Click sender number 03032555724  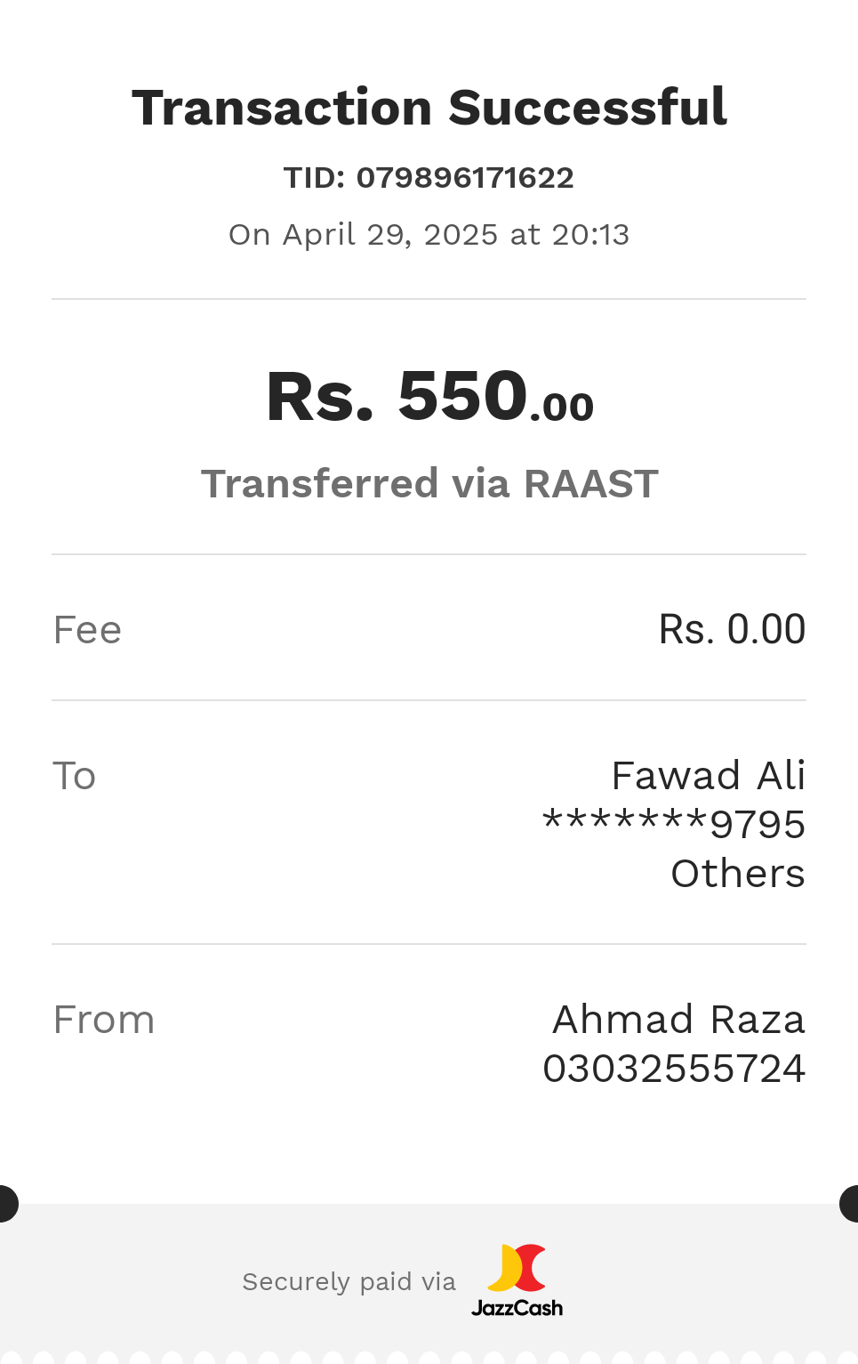pos(674,1069)
